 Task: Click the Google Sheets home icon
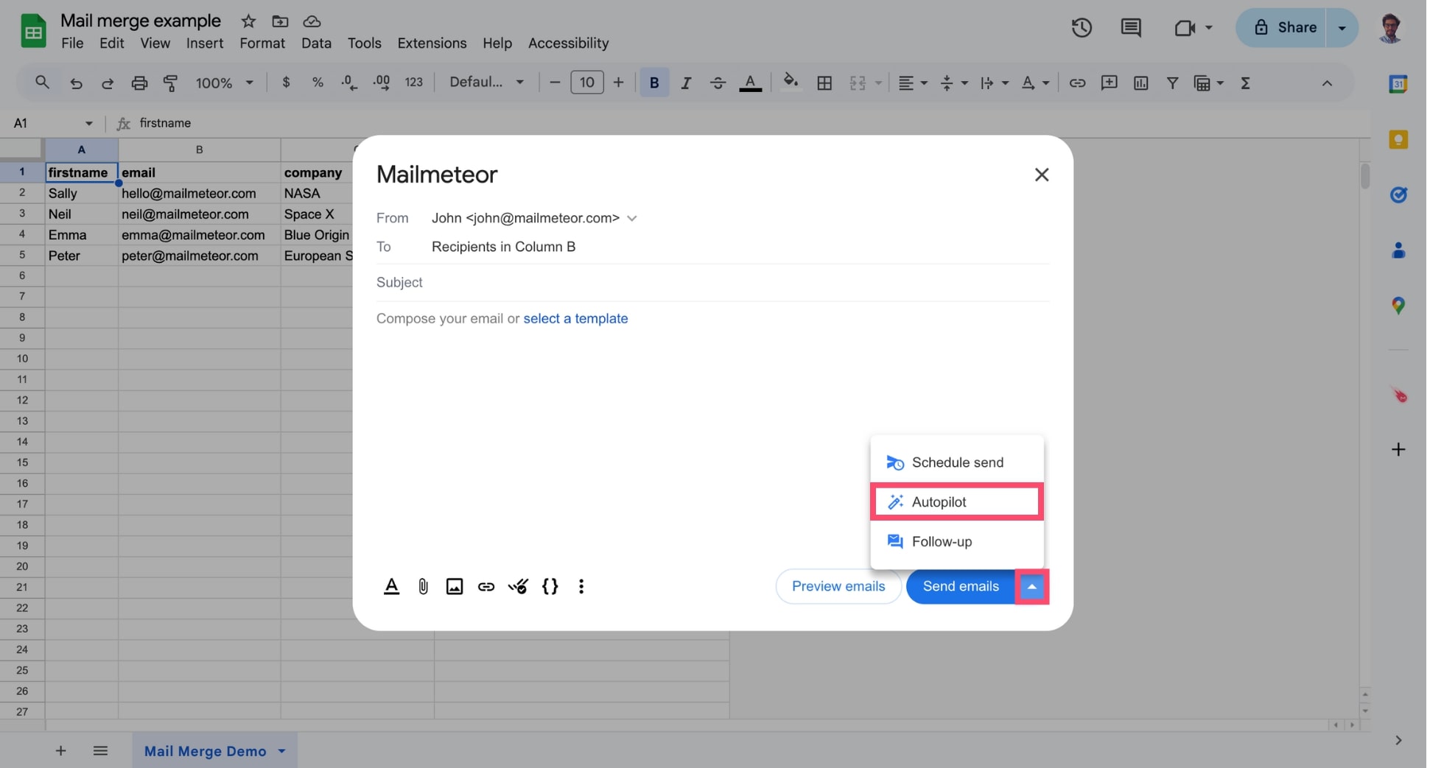(x=33, y=31)
